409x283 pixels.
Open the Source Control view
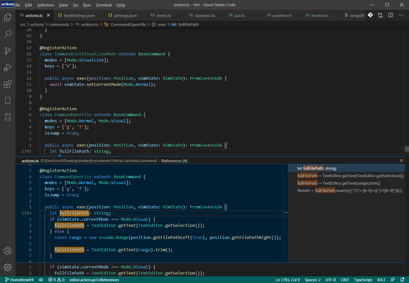(8, 50)
